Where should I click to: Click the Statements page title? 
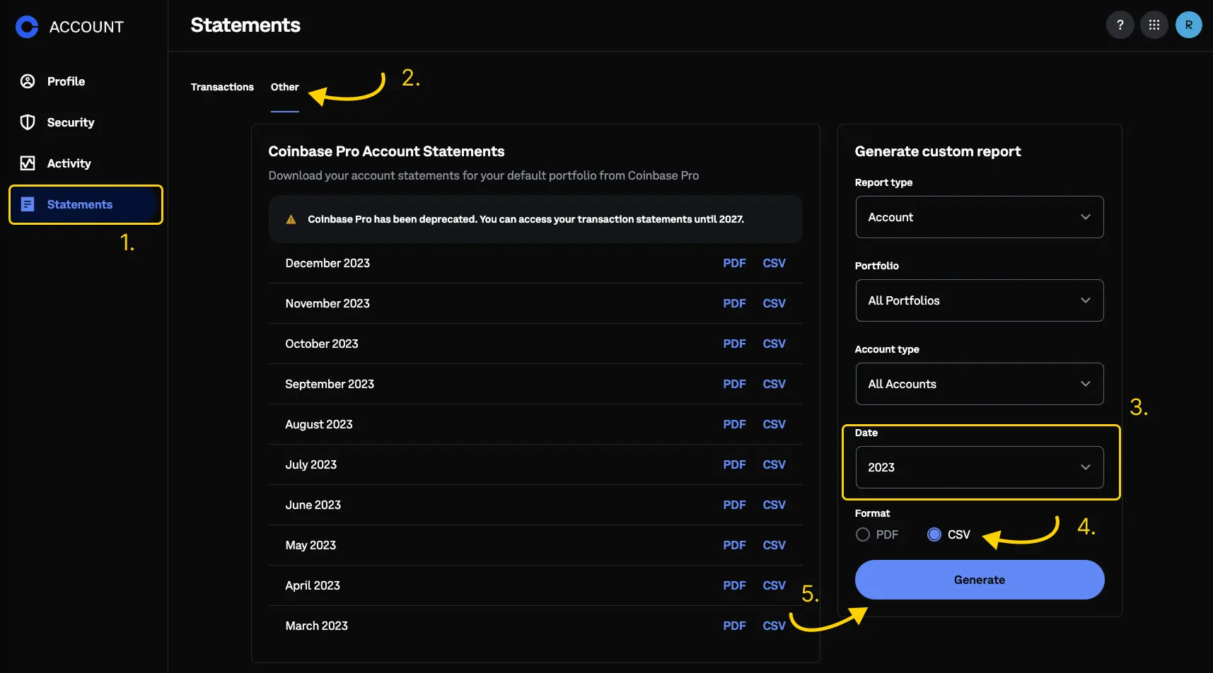pos(245,25)
